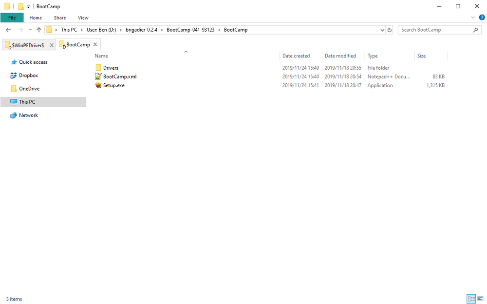Click the Network icon in the sidebar
The width and height of the screenshot is (487, 304).
tap(14, 115)
